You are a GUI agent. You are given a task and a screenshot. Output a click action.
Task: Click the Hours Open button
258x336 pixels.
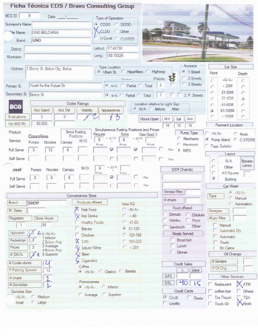pos(150,119)
